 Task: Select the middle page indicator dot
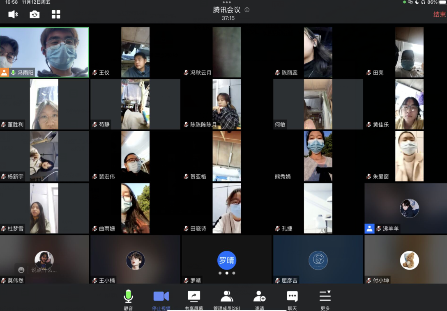coord(227,273)
